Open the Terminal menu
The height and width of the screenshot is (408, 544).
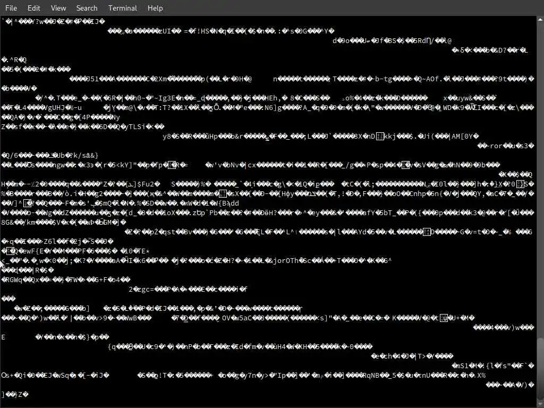[123, 8]
